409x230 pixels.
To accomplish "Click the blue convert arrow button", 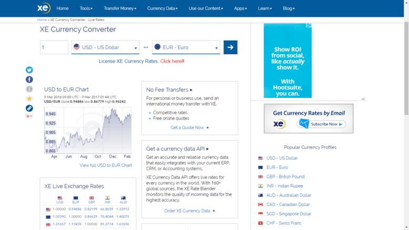I will (x=230, y=47).
